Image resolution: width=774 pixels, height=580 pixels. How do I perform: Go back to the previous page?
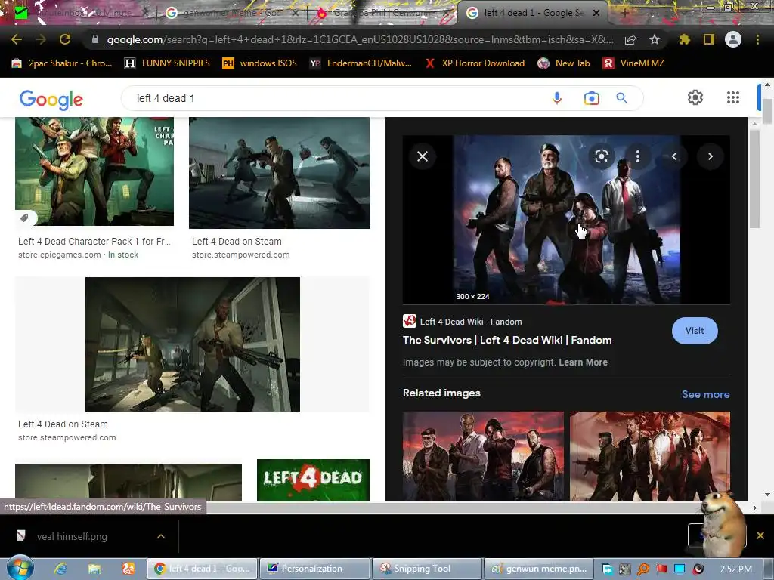(x=17, y=39)
